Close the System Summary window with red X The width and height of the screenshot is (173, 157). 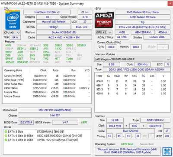(x=170, y=3)
